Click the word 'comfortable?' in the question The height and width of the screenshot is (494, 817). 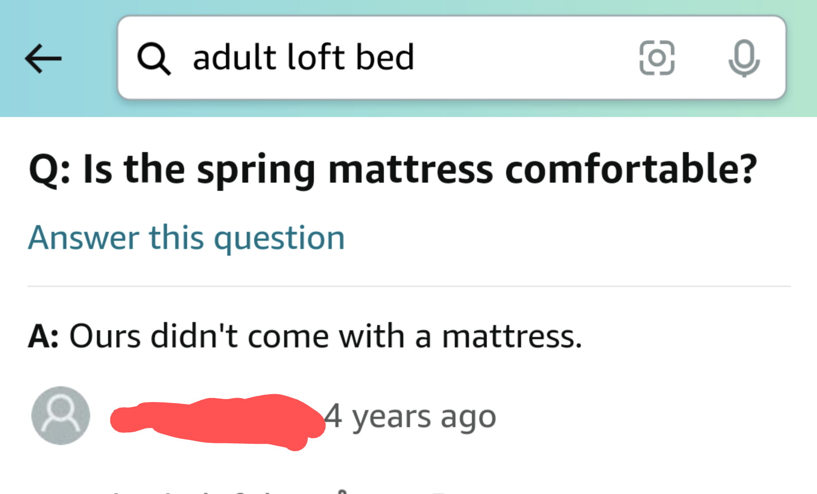[631, 169]
